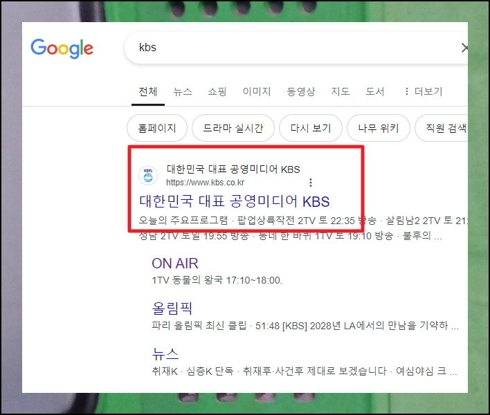The image size is (490, 415).
Task: Go to the 지도 tab
Action: [341, 92]
